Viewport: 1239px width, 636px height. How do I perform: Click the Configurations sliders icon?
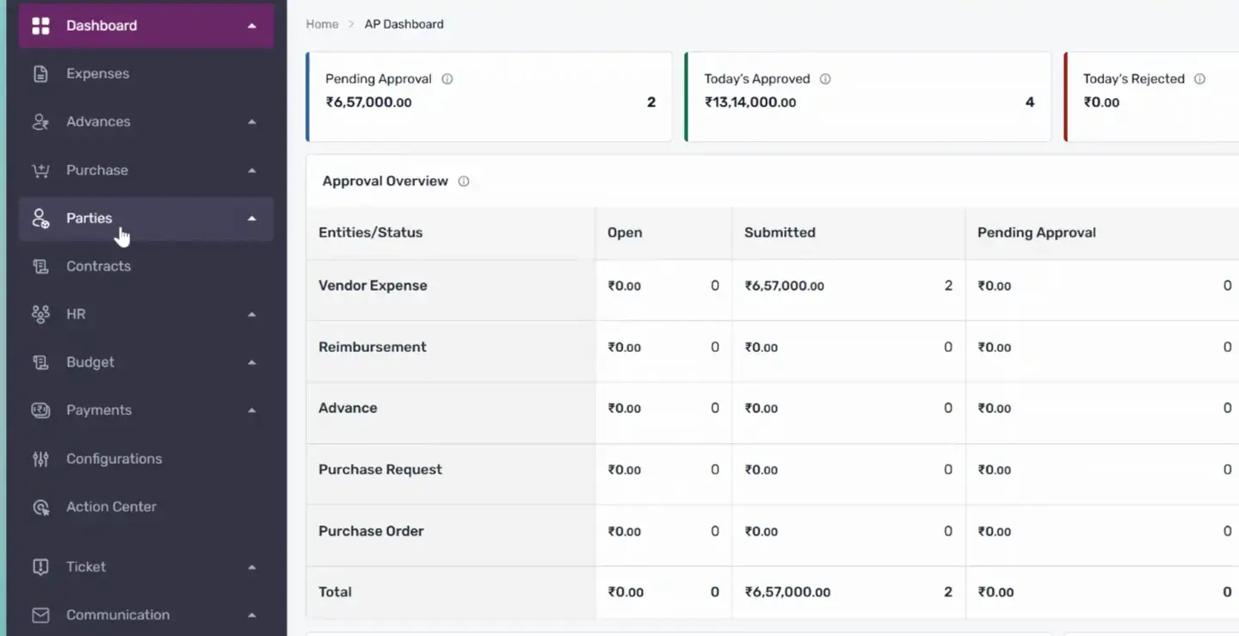40,459
